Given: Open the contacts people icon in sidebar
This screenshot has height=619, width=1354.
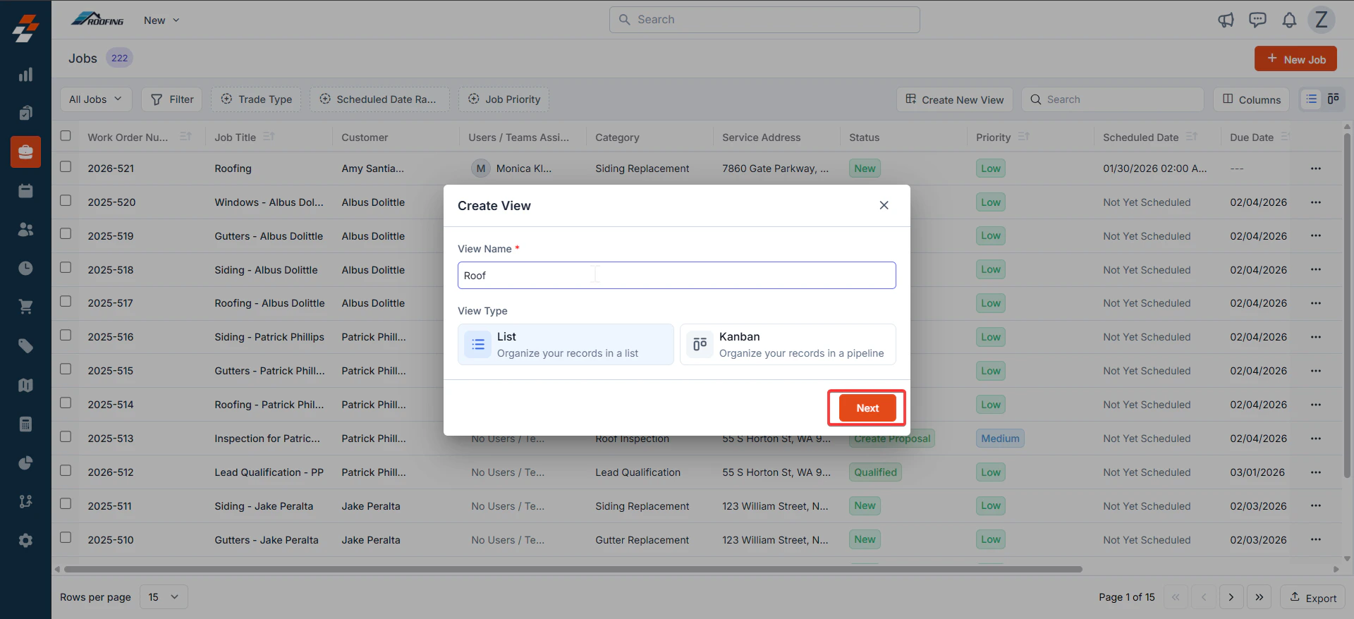Looking at the screenshot, I should click(25, 229).
